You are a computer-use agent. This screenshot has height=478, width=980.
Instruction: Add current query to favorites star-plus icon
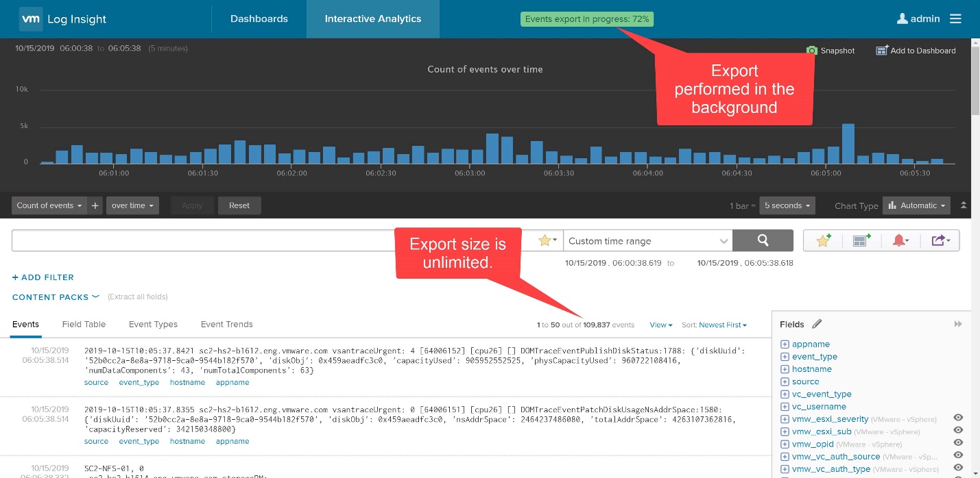point(823,240)
